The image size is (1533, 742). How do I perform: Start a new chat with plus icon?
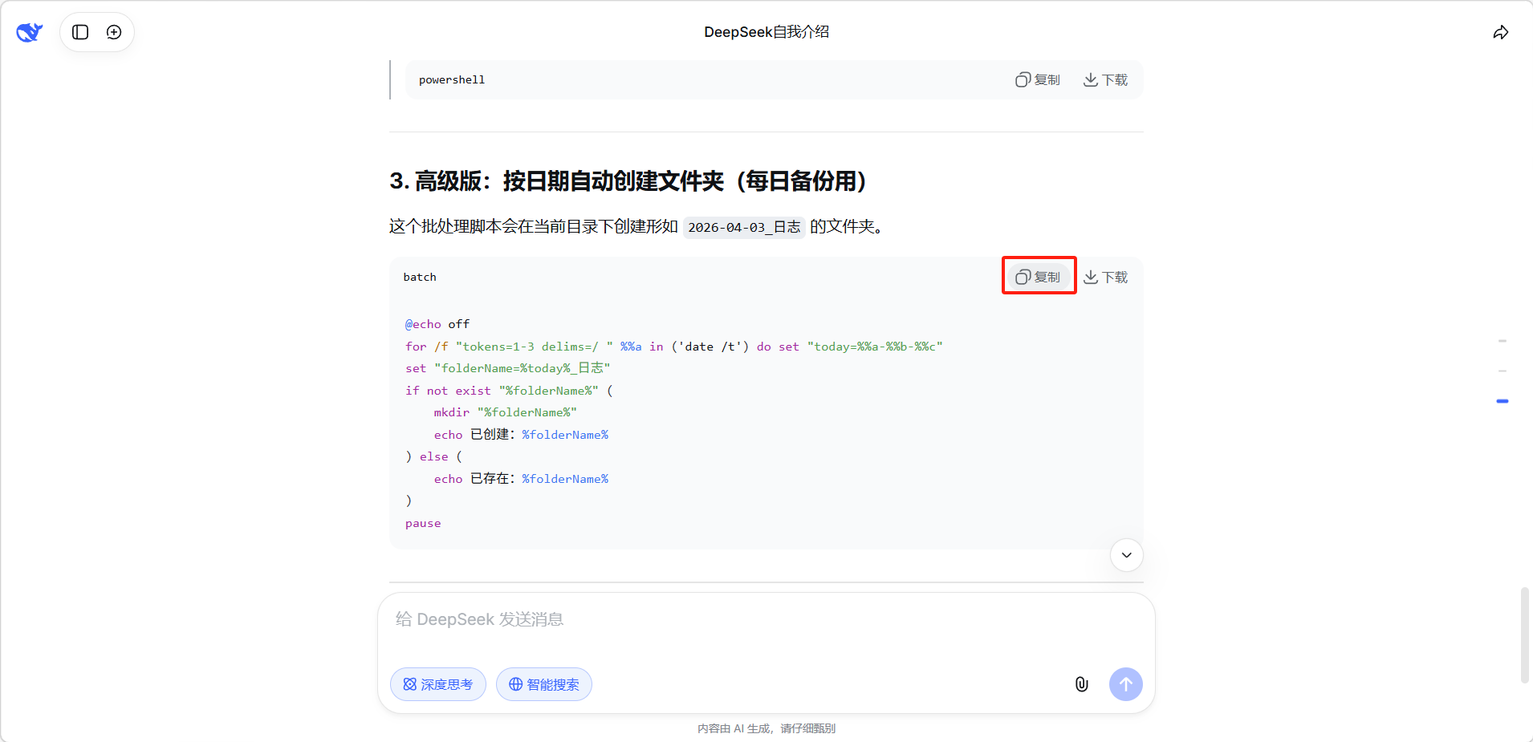(114, 32)
